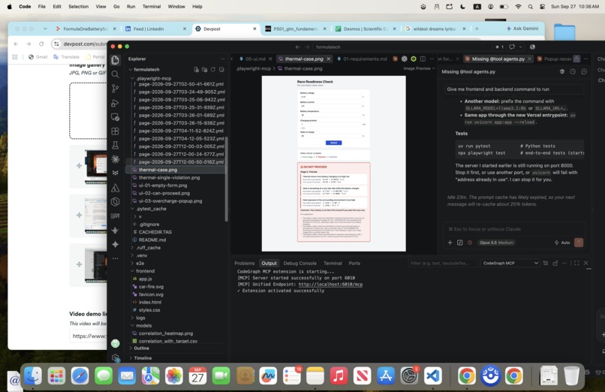Click the split editor icon in editor toolbar

pyautogui.click(x=423, y=59)
